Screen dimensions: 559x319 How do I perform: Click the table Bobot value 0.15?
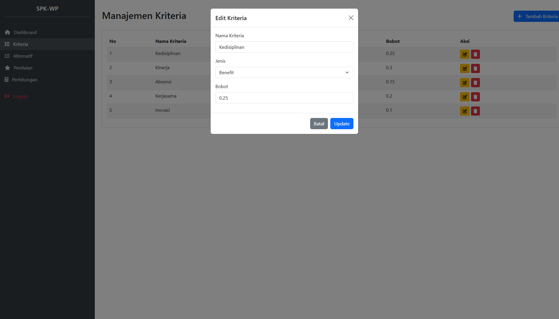coord(390,82)
